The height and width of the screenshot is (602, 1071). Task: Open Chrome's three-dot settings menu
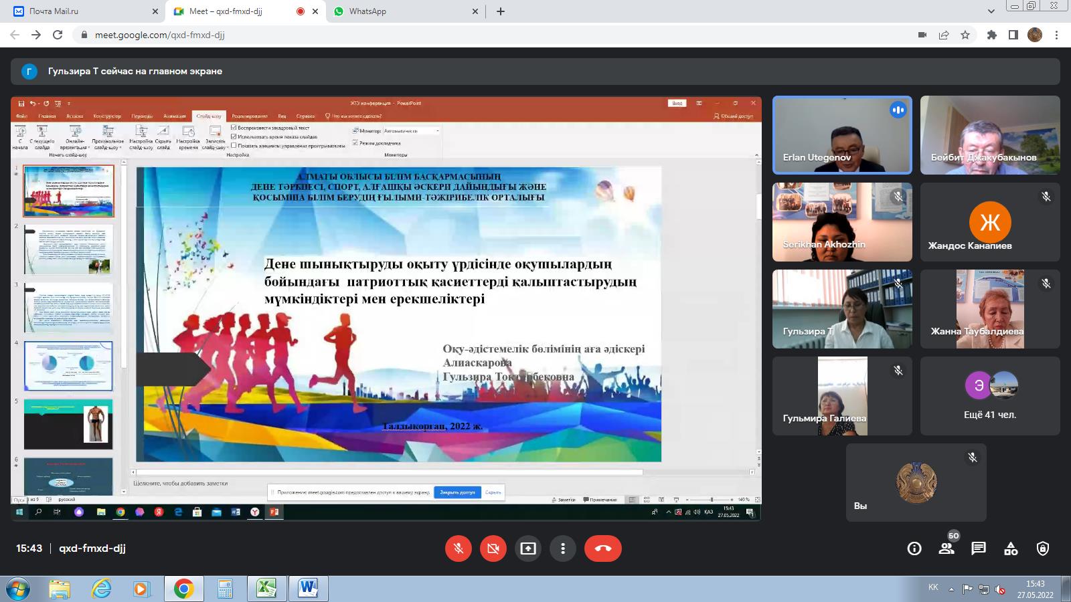click(1057, 35)
